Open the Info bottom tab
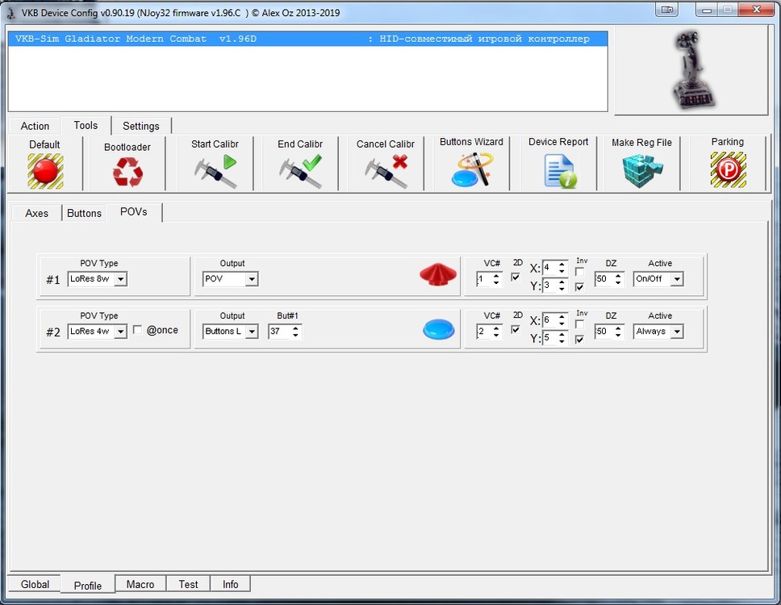781x605 pixels. tap(230, 584)
